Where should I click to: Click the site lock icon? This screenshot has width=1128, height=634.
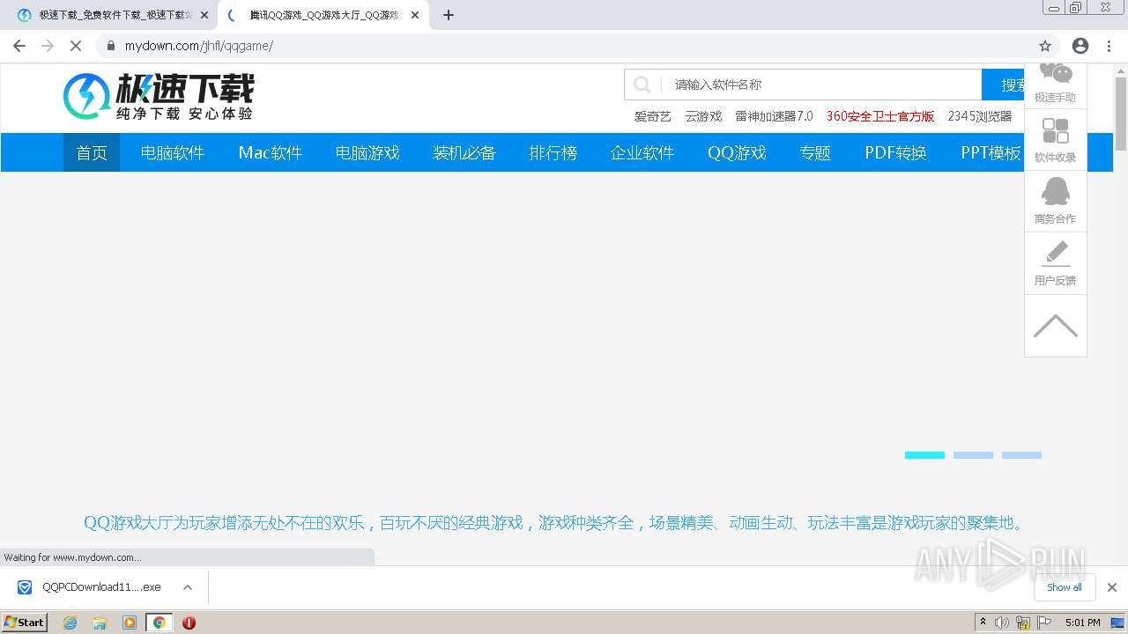pos(111,46)
